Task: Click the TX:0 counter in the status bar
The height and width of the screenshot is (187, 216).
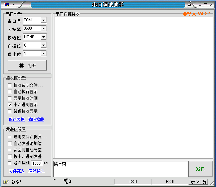Action: (x=133, y=182)
